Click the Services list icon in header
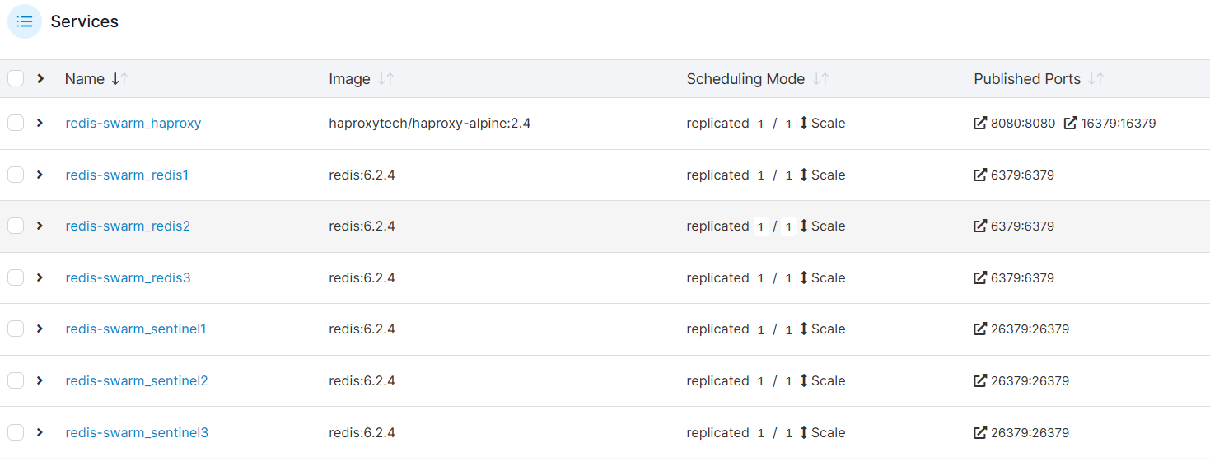Screen dimensions: 1210x471 pos(25,21)
